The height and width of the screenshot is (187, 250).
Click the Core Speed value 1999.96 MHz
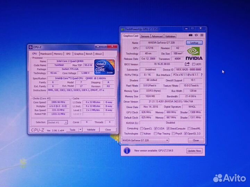pos(58,102)
